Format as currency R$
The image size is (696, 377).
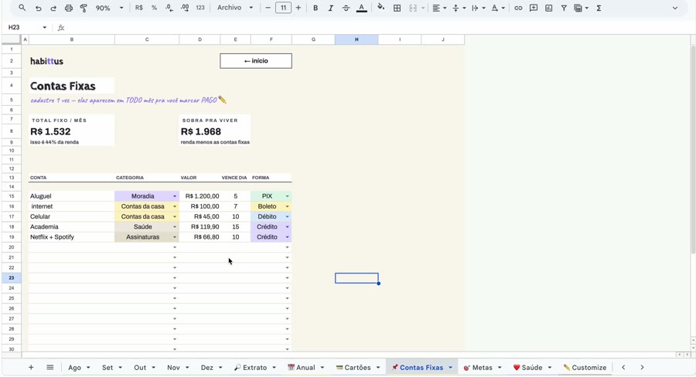[x=139, y=8]
